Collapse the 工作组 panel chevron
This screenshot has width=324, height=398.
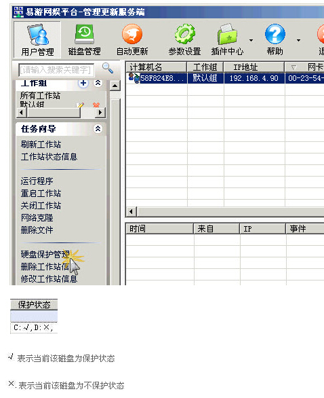(x=98, y=83)
